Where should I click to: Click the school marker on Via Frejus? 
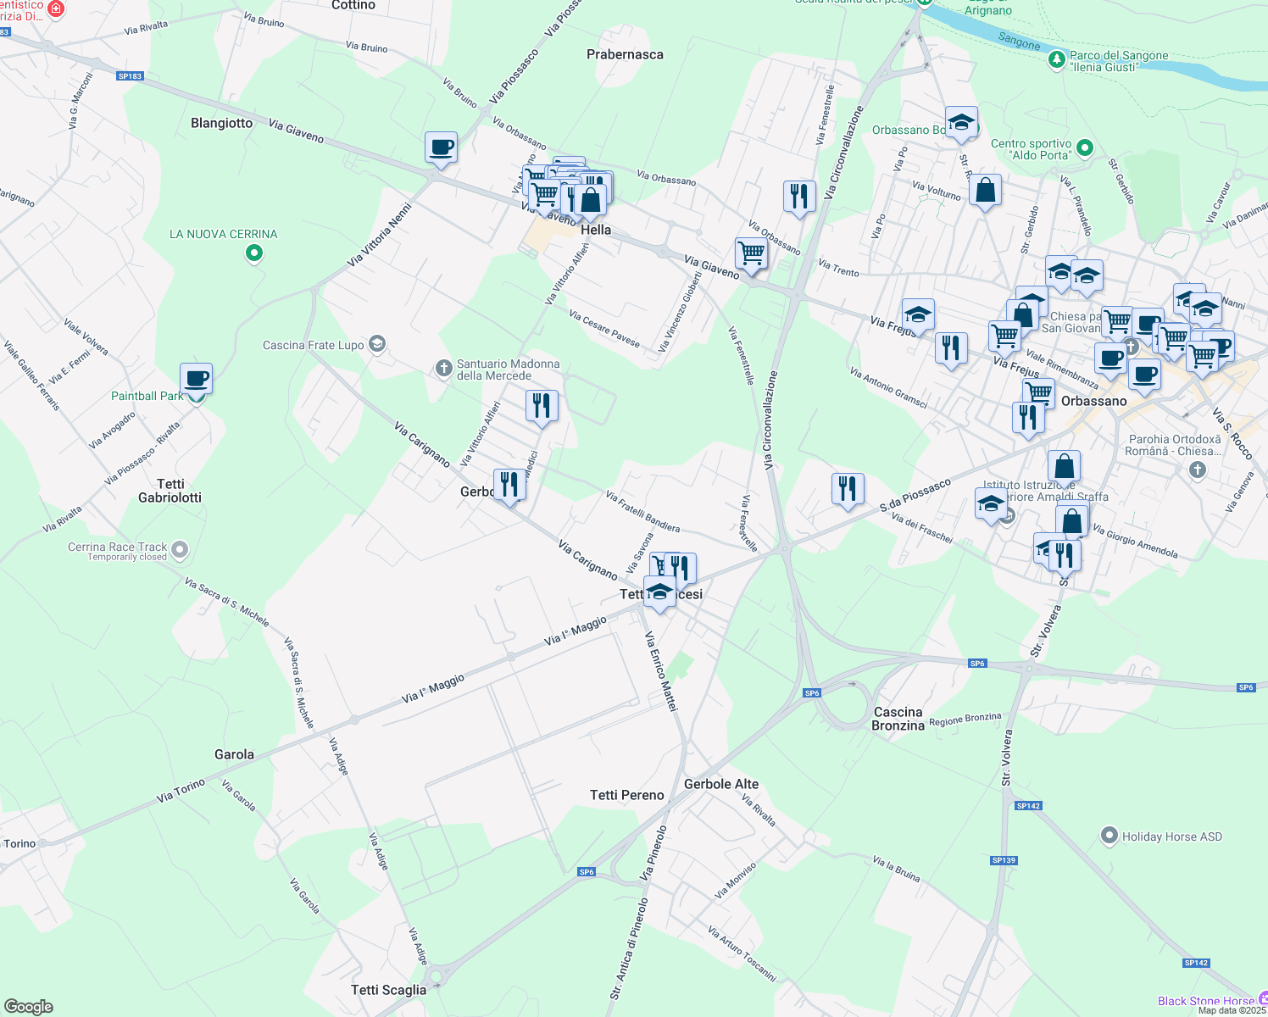click(x=918, y=315)
